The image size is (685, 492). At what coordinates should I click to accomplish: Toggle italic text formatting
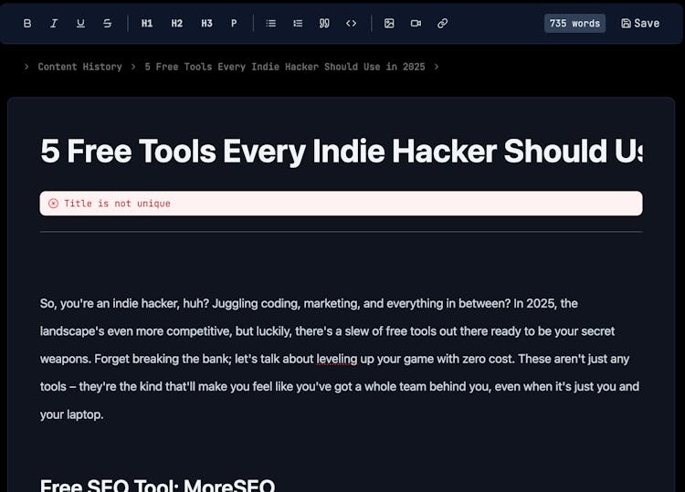54,24
